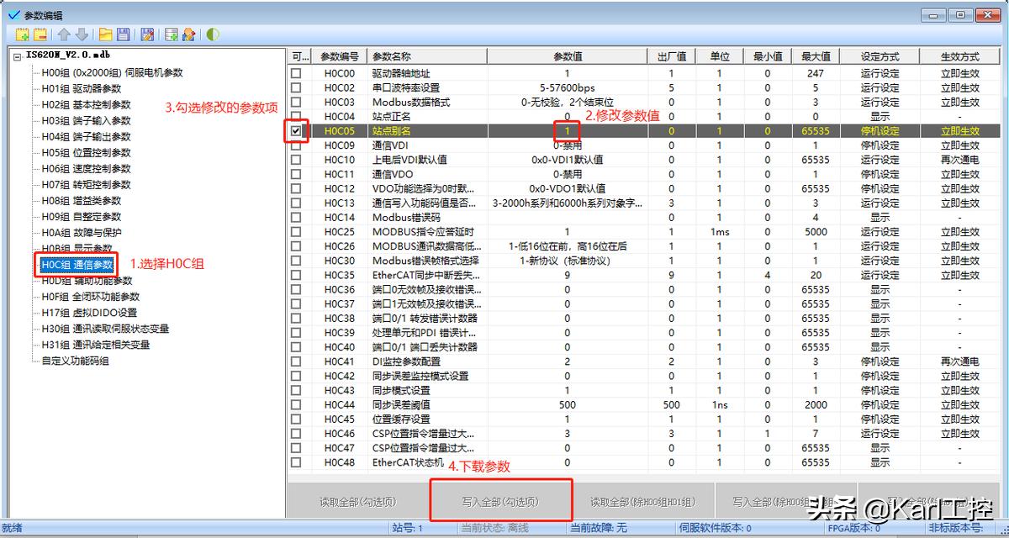Click 写入全部(勾选项) button

500,502
